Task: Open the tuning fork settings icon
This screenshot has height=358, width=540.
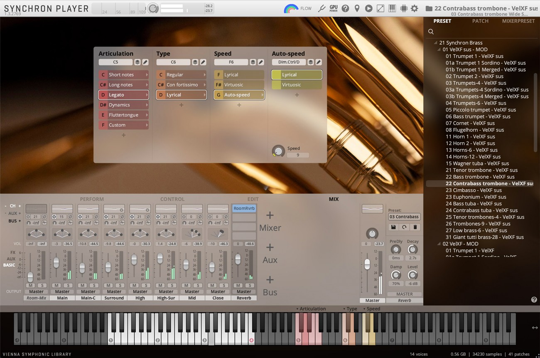Action: [x=322, y=8]
